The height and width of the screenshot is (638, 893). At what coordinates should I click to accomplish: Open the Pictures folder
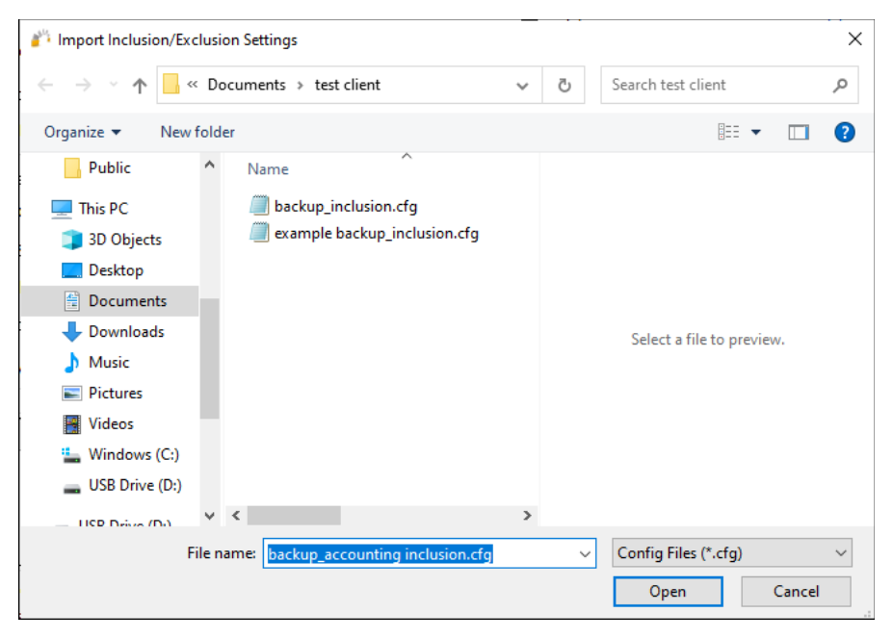click(115, 394)
